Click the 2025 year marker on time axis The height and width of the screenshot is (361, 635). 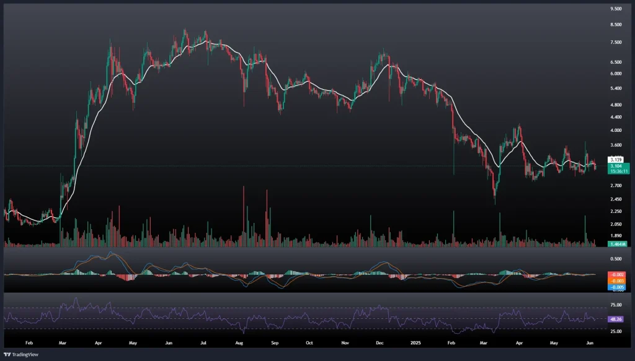tap(415, 341)
